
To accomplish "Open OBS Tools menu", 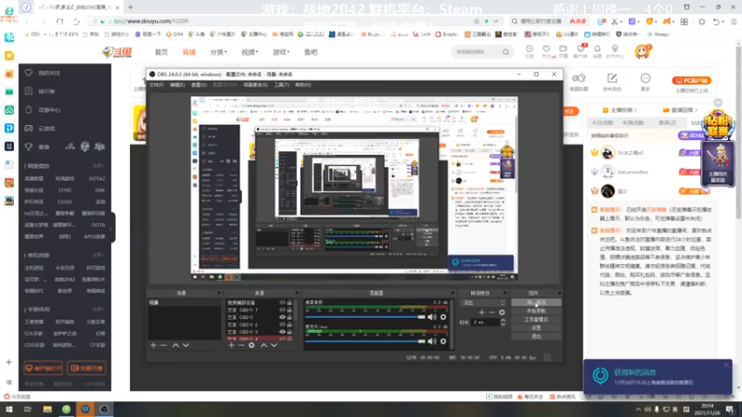I will click(282, 85).
